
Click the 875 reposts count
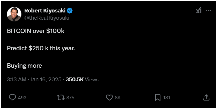coord(70,98)
